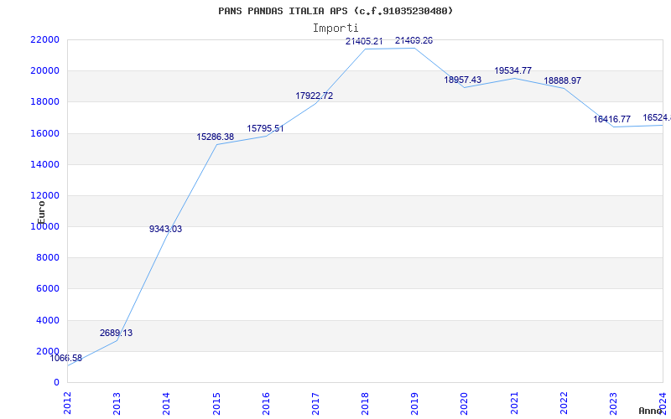The image size is (671, 419).
Task: Click data label 1066.58
Action: pyautogui.click(x=66, y=359)
